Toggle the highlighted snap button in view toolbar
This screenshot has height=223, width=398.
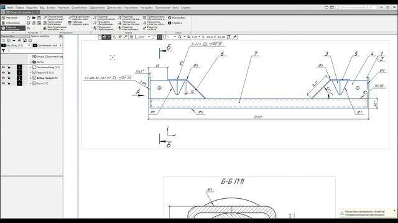pyautogui.click(x=159, y=37)
